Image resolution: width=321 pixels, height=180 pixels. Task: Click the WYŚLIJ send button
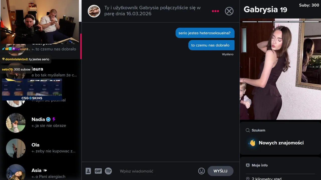[x=220, y=171]
